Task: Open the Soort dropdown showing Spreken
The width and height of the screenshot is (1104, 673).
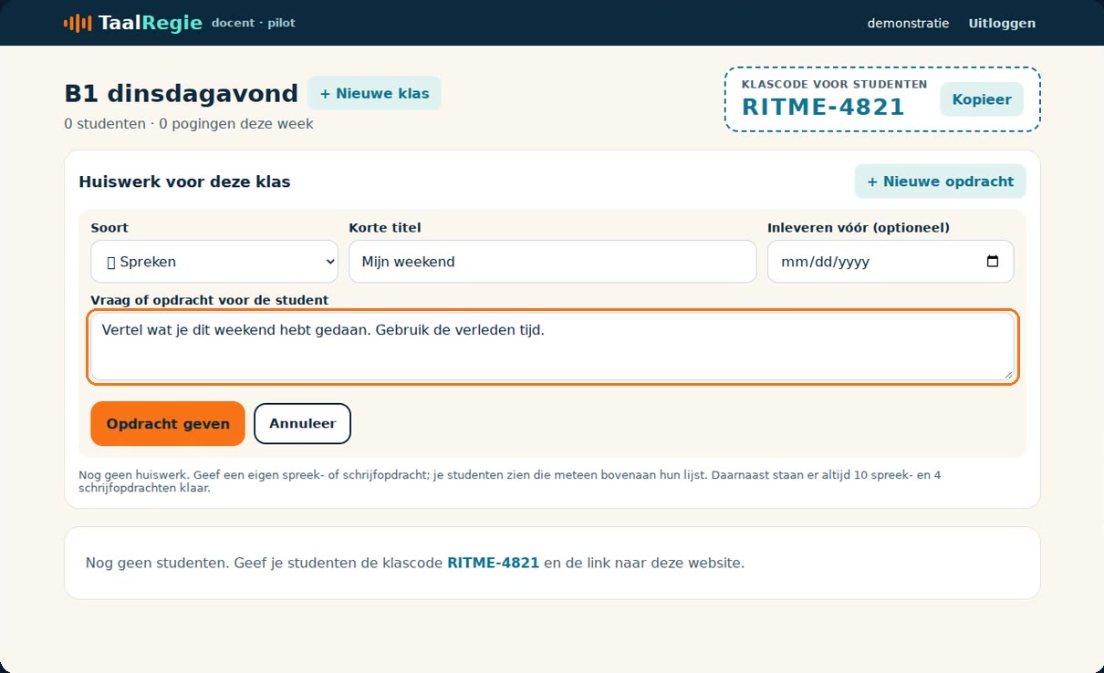Action: pyautogui.click(x=214, y=262)
